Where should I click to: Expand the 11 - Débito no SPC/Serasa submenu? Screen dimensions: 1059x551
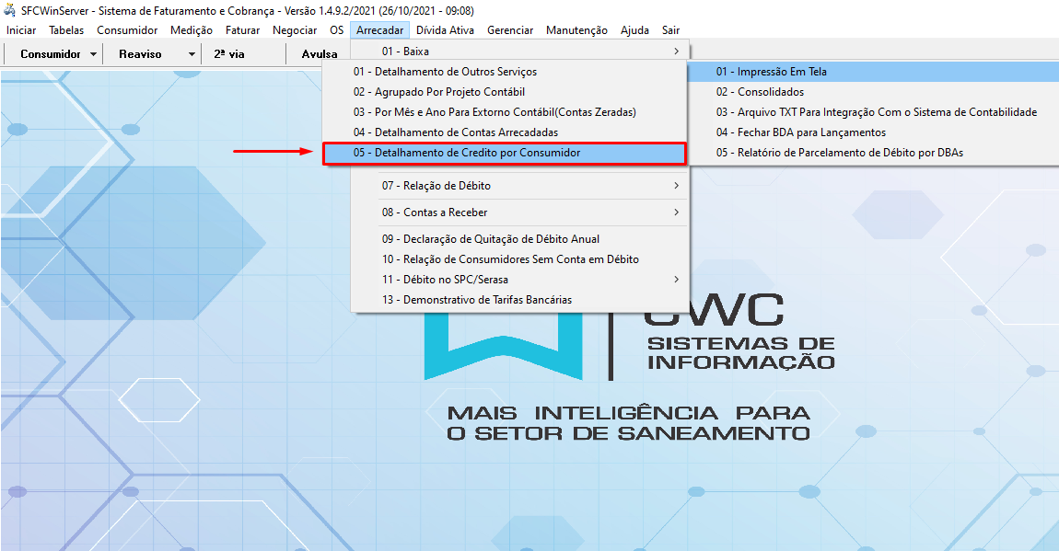[677, 280]
